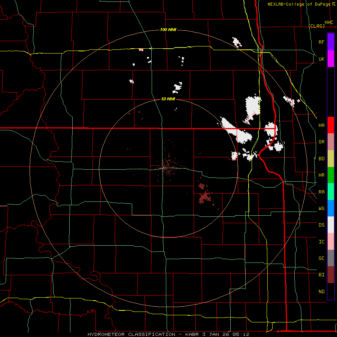Click the HR green legend swatch
Screen dimensions: 337x337
[331, 175]
